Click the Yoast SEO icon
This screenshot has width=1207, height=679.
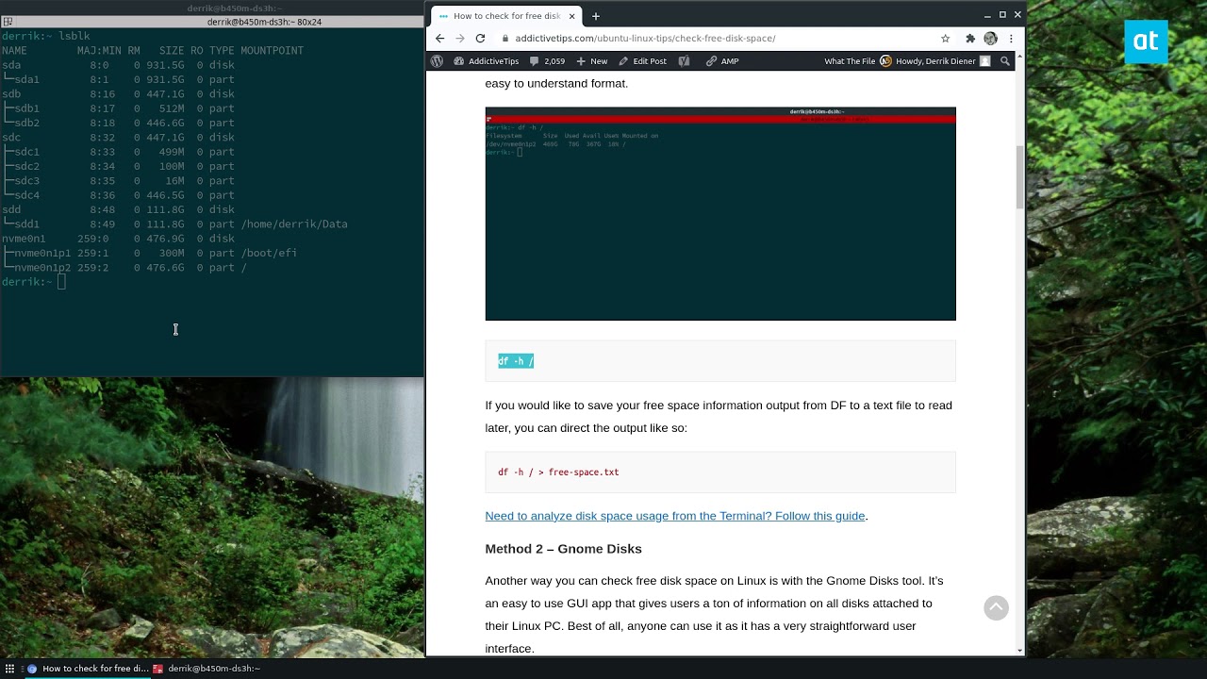pos(685,61)
